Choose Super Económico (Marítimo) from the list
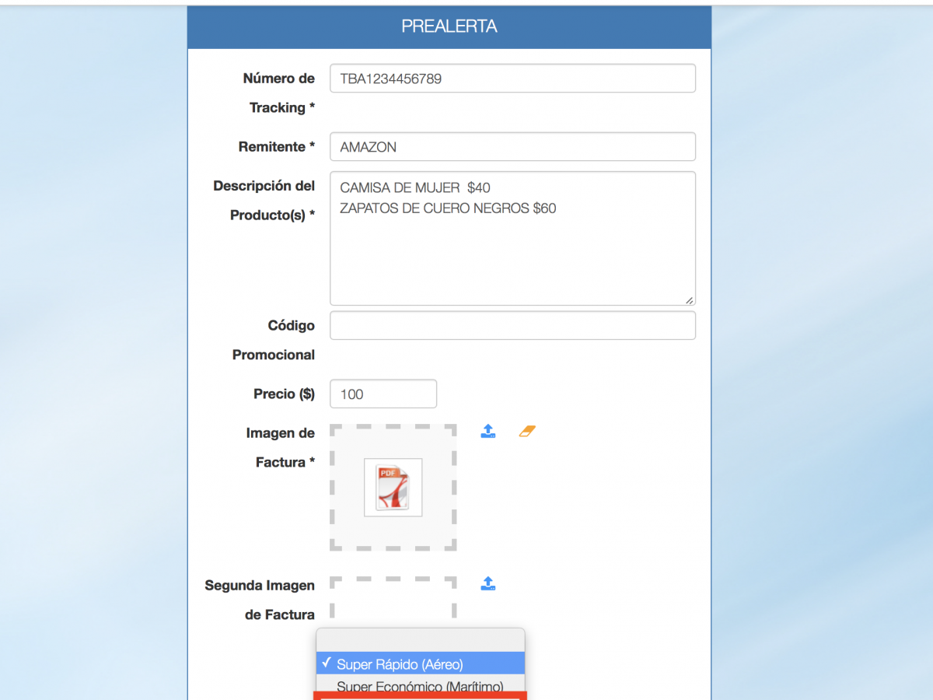933x700 pixels. click(420, 686)
